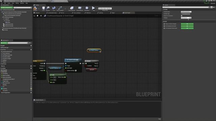Open Class Defaults from toolbar
Screen dimensions: 216x121
click(x=80, y=8)
